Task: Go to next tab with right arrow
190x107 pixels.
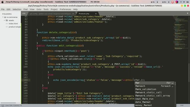Action: tap(25, 13)
